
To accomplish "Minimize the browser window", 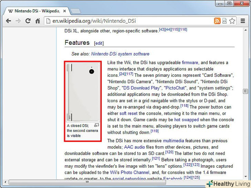I will tap(220, 4).
